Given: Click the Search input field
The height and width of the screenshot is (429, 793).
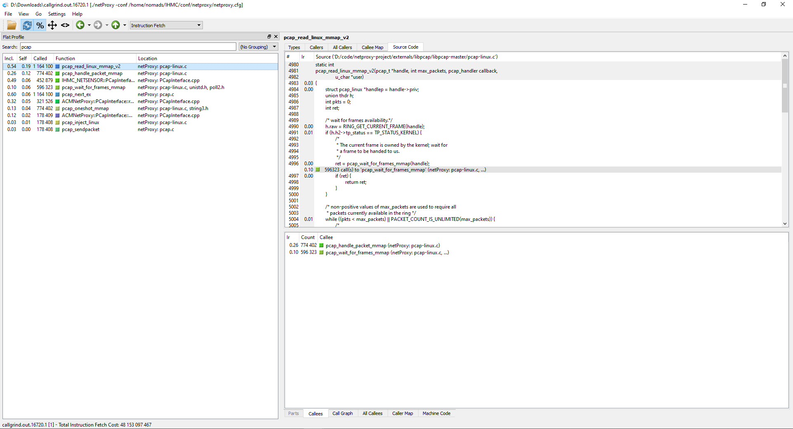Looking at the screenshot, I should [128, 47].
